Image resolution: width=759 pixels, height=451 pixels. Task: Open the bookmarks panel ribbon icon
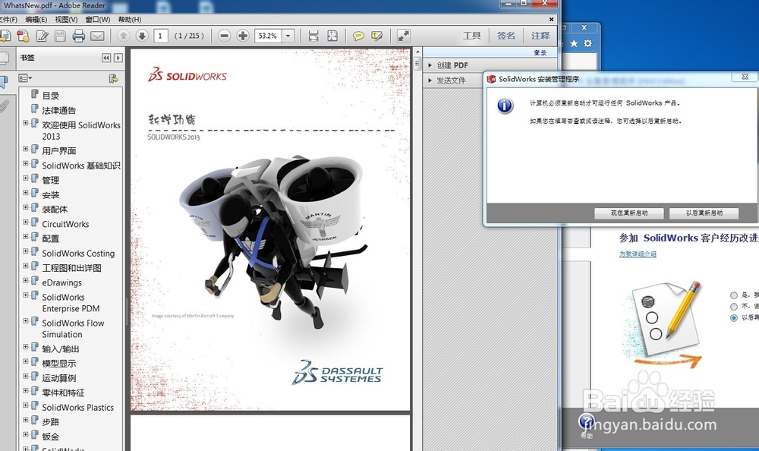tap(4, 82)
